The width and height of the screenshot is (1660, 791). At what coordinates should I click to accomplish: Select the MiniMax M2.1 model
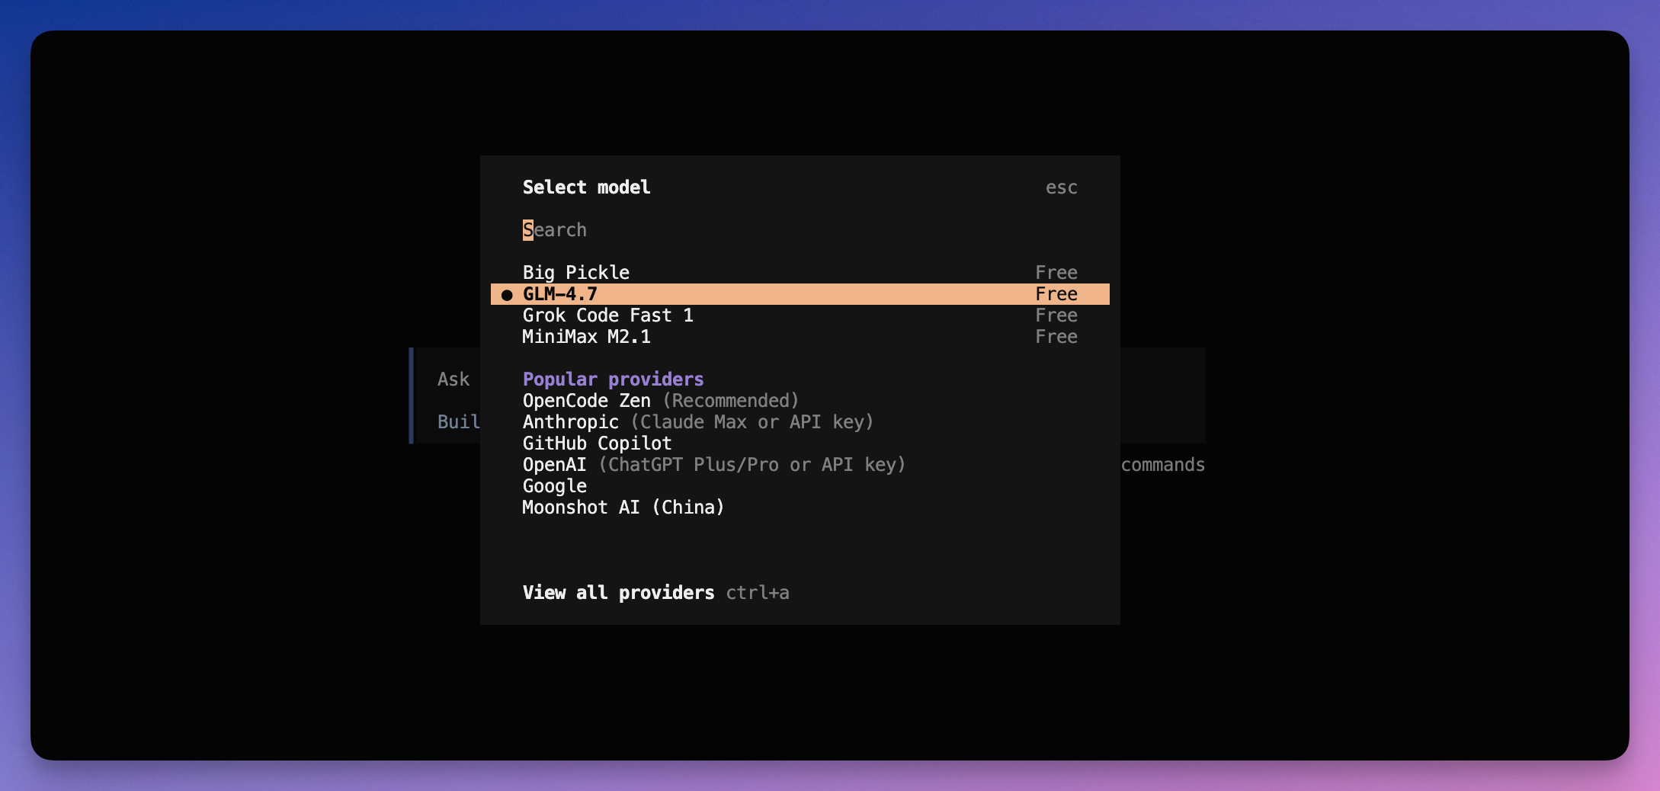coord(586,336)
